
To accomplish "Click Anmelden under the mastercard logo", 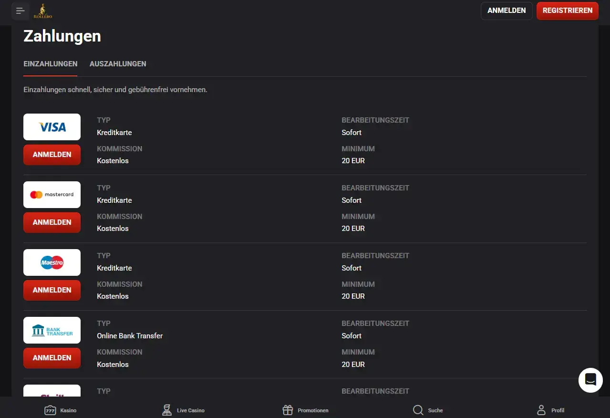I will [52, 222].
